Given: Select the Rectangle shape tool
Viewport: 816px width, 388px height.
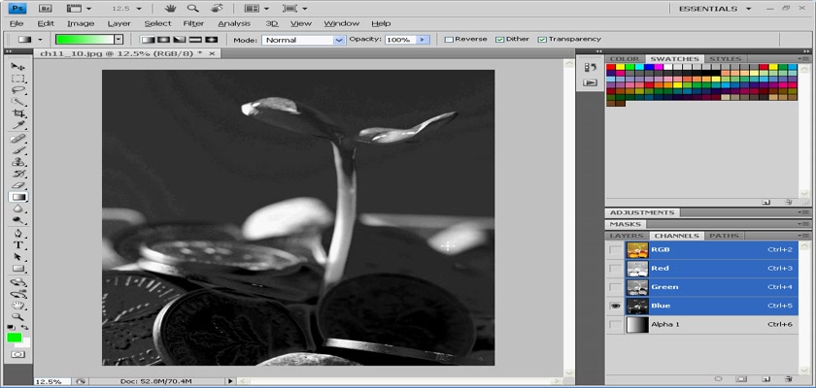Looking at the screenshot, I should [x=18, y=269].
